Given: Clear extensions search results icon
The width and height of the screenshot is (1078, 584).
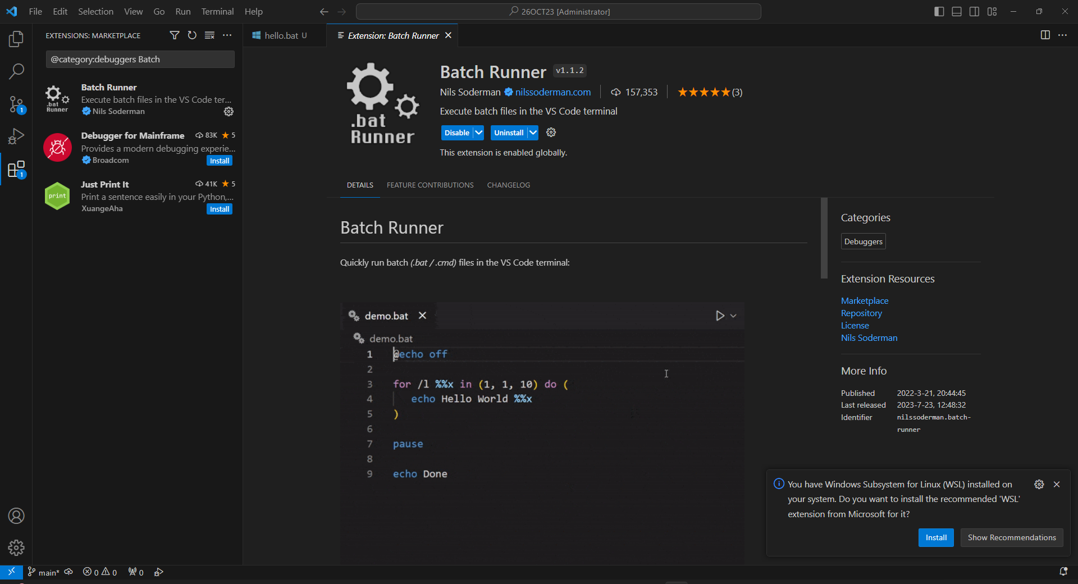Looking at the screenshot, I should coord(209,35).
